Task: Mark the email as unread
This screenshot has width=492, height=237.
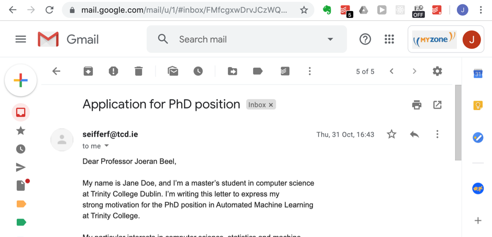Action: tap(173, 71)
